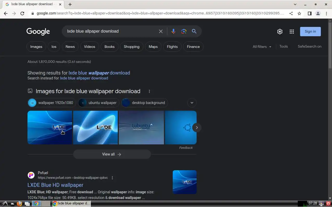Open corrected search lxde blue wallpaper download
This screenshot has width=332, height=207.
tap(99, 73)
